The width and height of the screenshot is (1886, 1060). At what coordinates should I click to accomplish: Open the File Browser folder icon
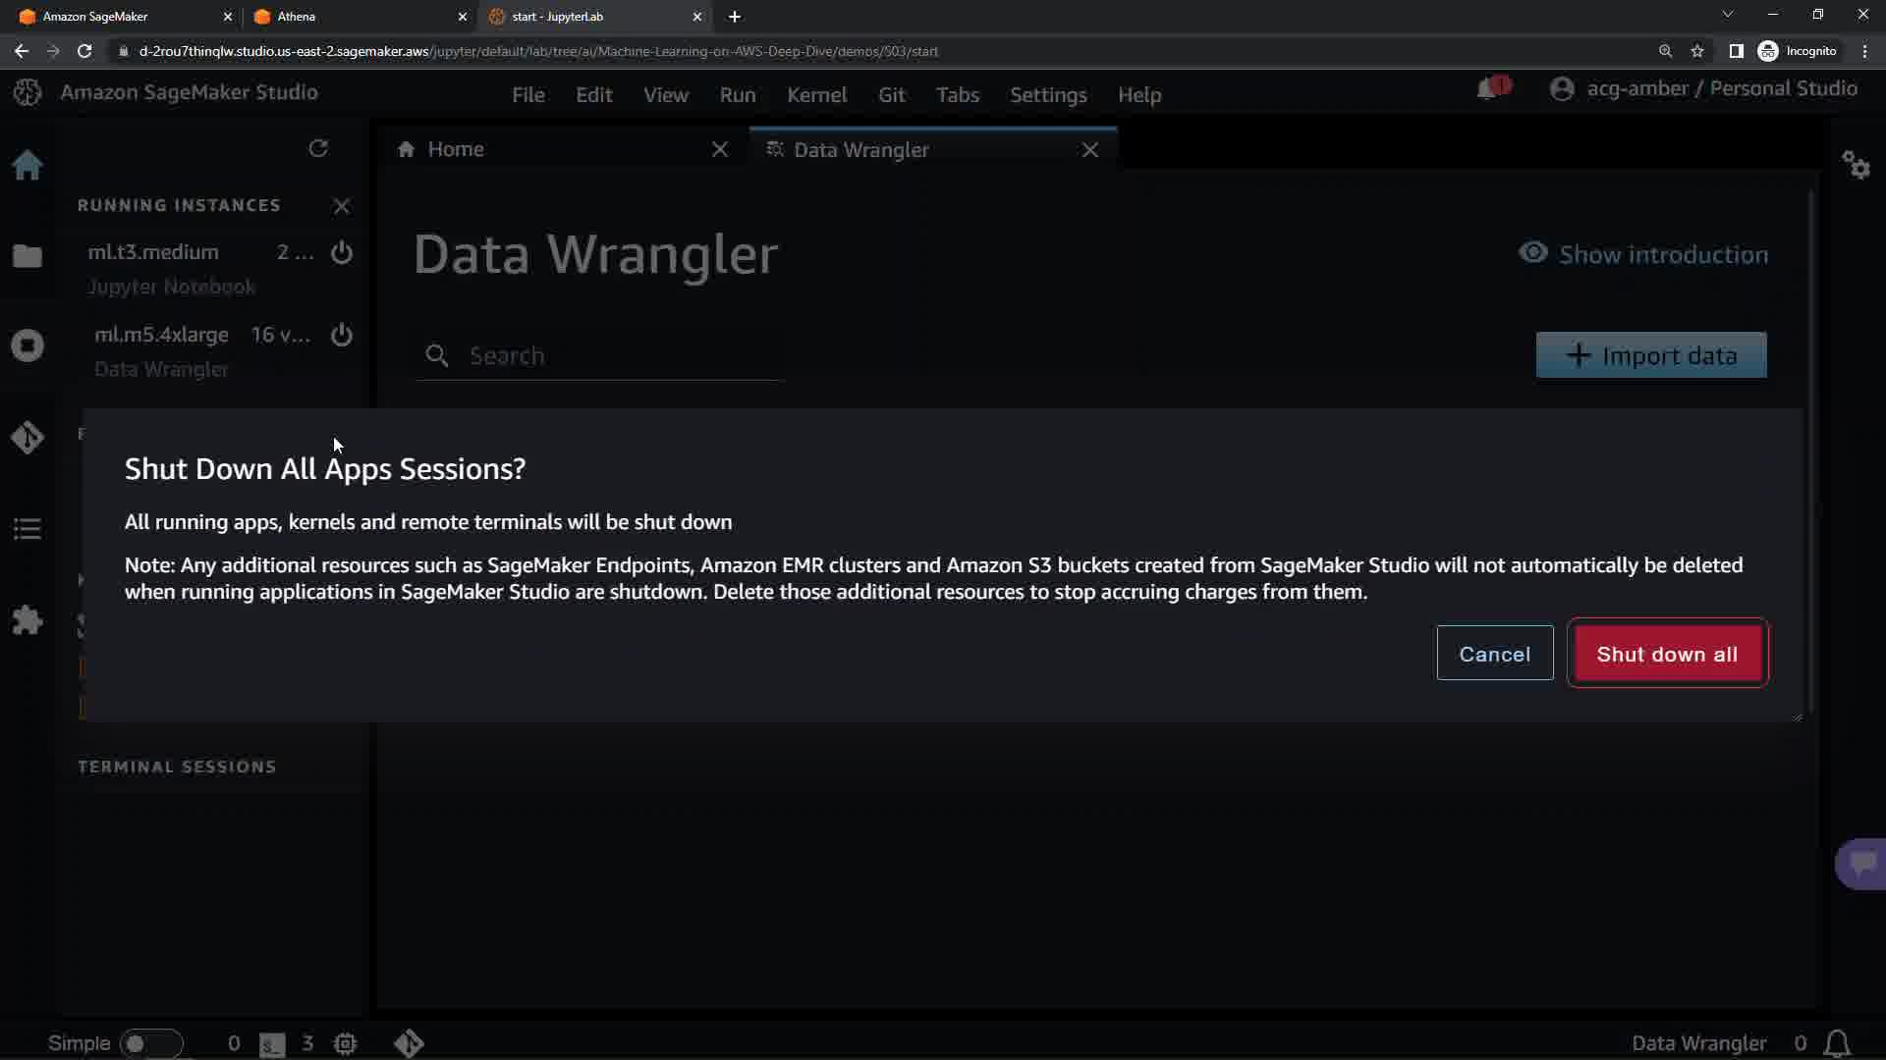[28, 256]
